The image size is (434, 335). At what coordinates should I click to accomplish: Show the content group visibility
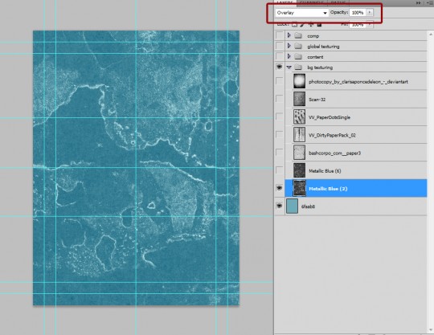click(x=280, y=56)
